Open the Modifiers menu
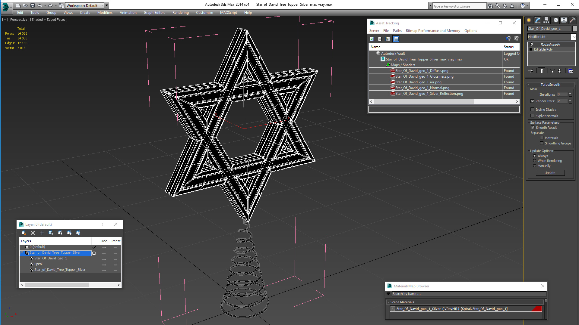Screen dimensions: 579x325 (105, 13)
